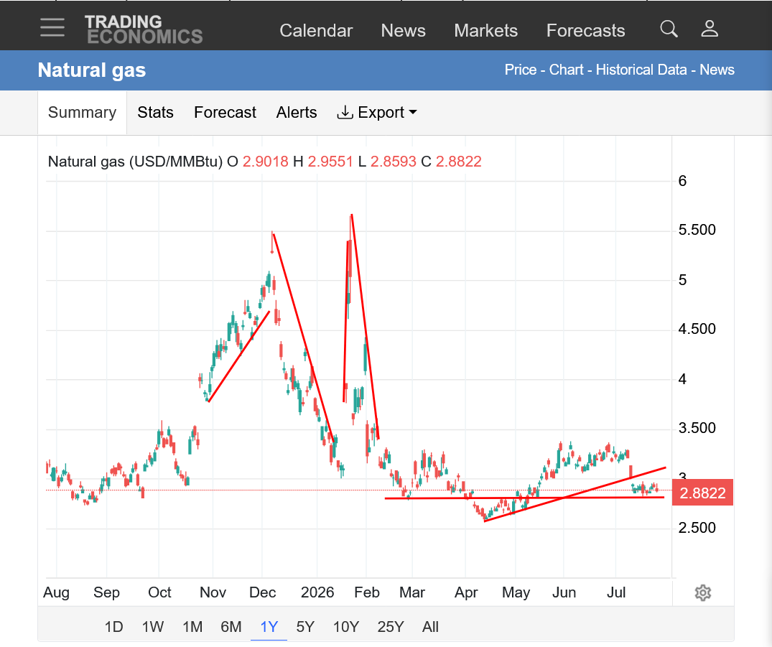This screenshot has width=772, height=647.
Task: Go to Calendar in top navigation
Action: 316,31
